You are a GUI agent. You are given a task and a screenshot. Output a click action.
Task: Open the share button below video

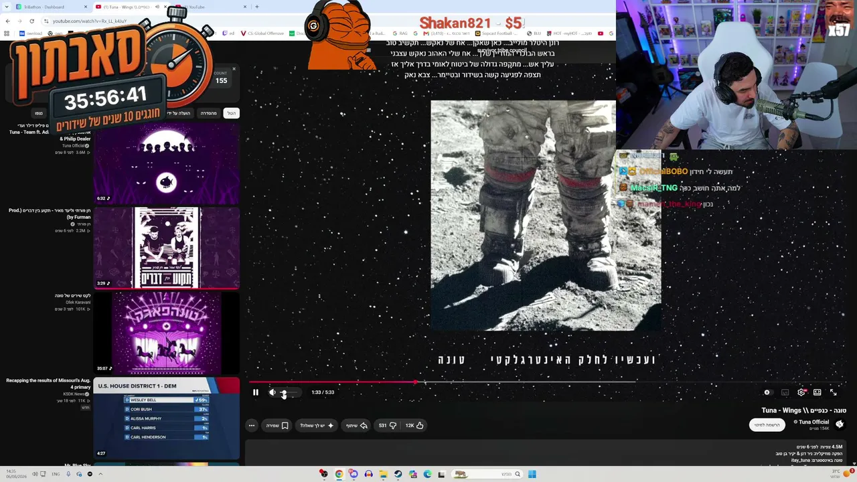click(x=356, y=425)
